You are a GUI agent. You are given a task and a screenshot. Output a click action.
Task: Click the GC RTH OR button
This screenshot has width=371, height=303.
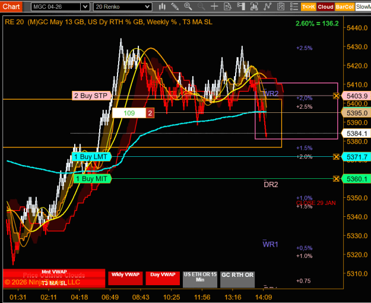237,280
